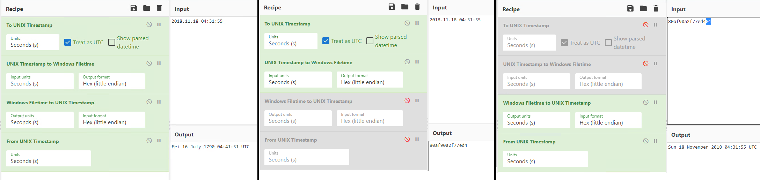Re-enable the red-disabled UNIX Timestamp to Windows Filetime operation
This screenshot has height=180, width=760.
click(x=646, y=63)
